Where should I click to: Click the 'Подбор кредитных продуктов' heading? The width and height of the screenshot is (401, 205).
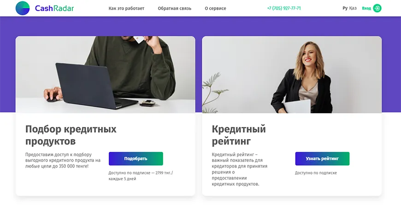point(71,135)
